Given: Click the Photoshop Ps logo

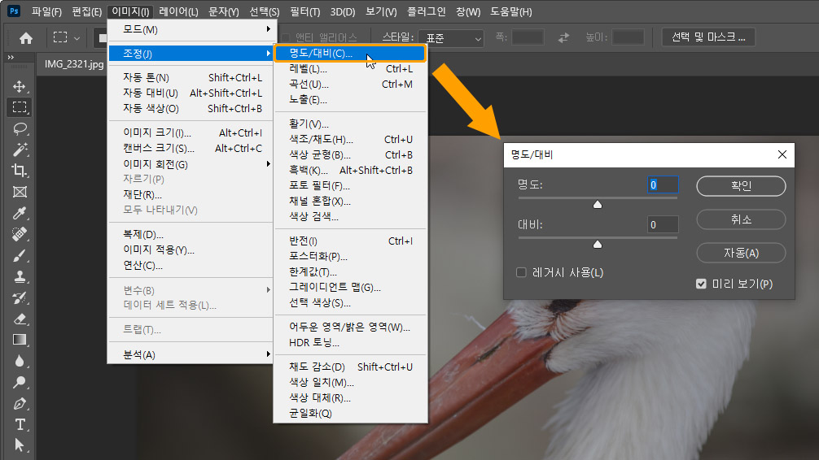Looking at the screenshot, I should 14,11.
